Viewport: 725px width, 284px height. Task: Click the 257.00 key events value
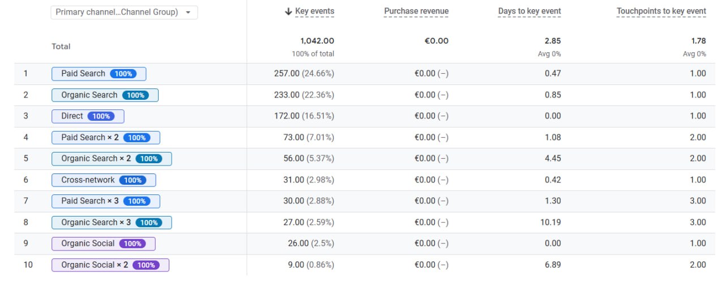pyautogui.click(x=287, y=74)
